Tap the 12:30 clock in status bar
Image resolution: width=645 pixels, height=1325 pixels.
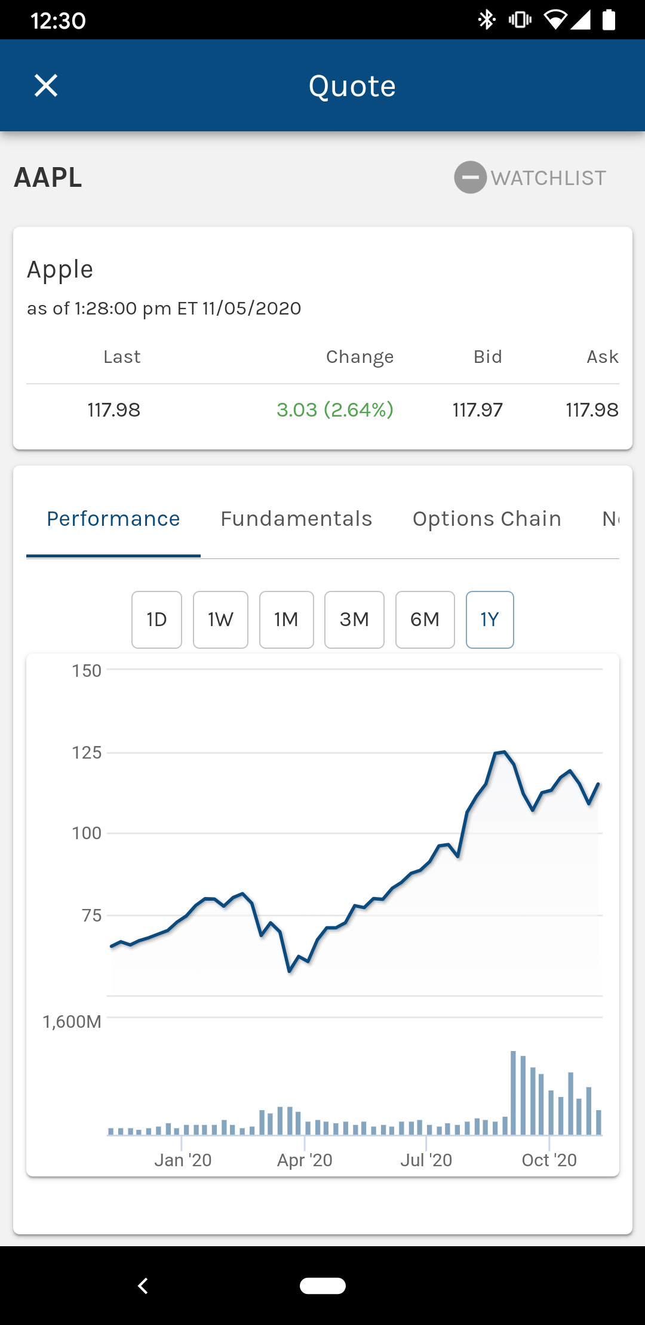point(58,21)
